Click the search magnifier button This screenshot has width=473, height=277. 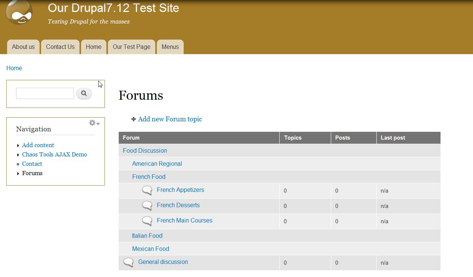[84, 93]
